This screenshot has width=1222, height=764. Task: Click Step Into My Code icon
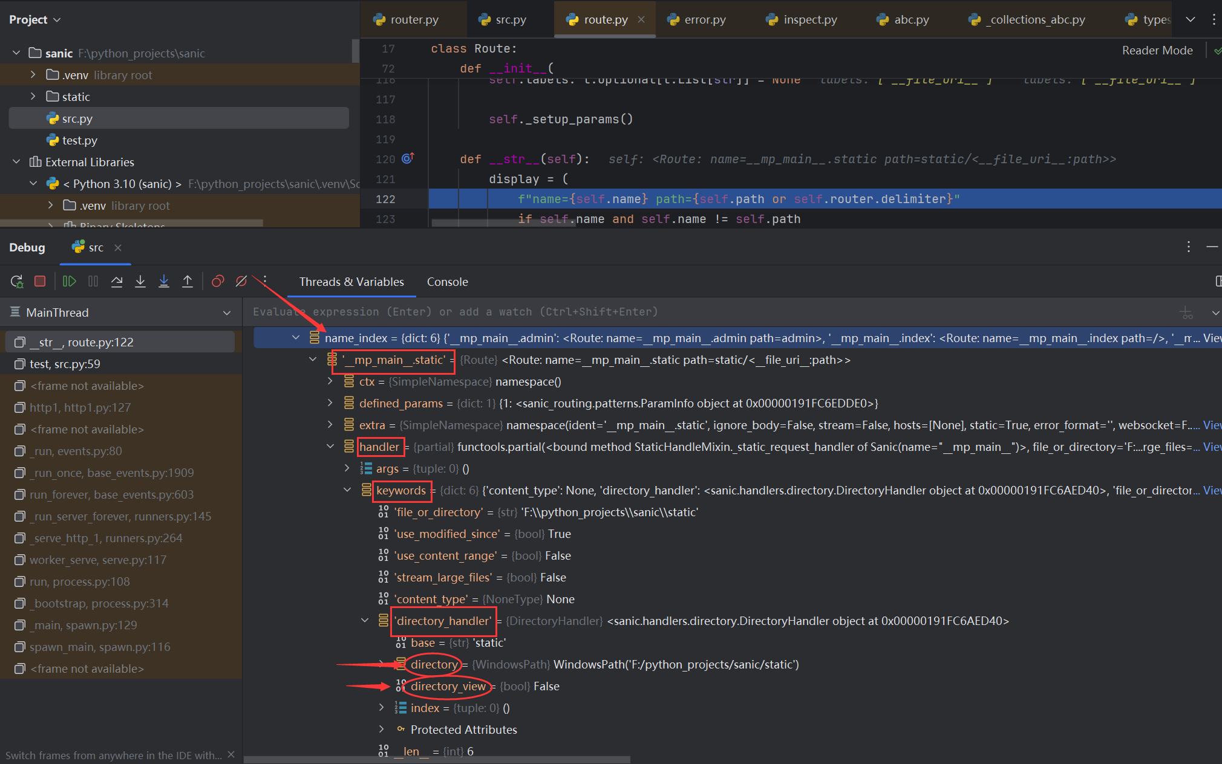pos(164,282)
